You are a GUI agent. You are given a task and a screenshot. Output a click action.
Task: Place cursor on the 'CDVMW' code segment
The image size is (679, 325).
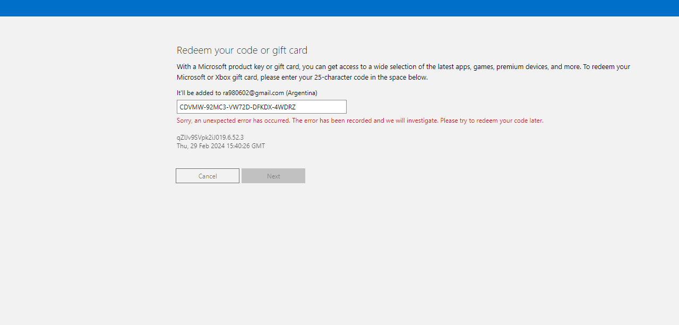click(x=190, y=107)
